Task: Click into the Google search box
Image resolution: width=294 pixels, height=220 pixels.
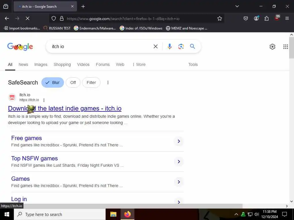Action: point(101,46)
